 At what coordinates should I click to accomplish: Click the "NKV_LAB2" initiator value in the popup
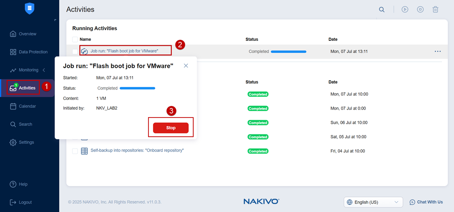106,108
